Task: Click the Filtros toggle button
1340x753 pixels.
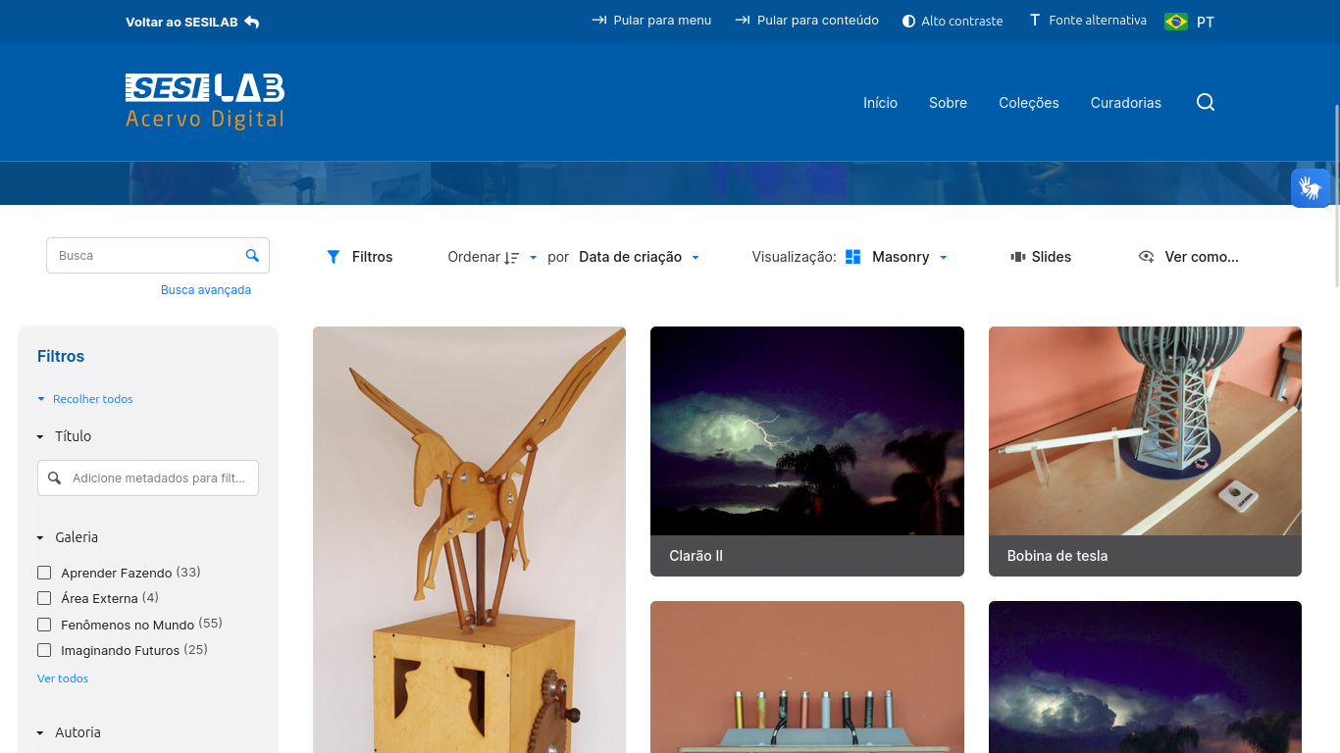Action: [x=359, y=257]
